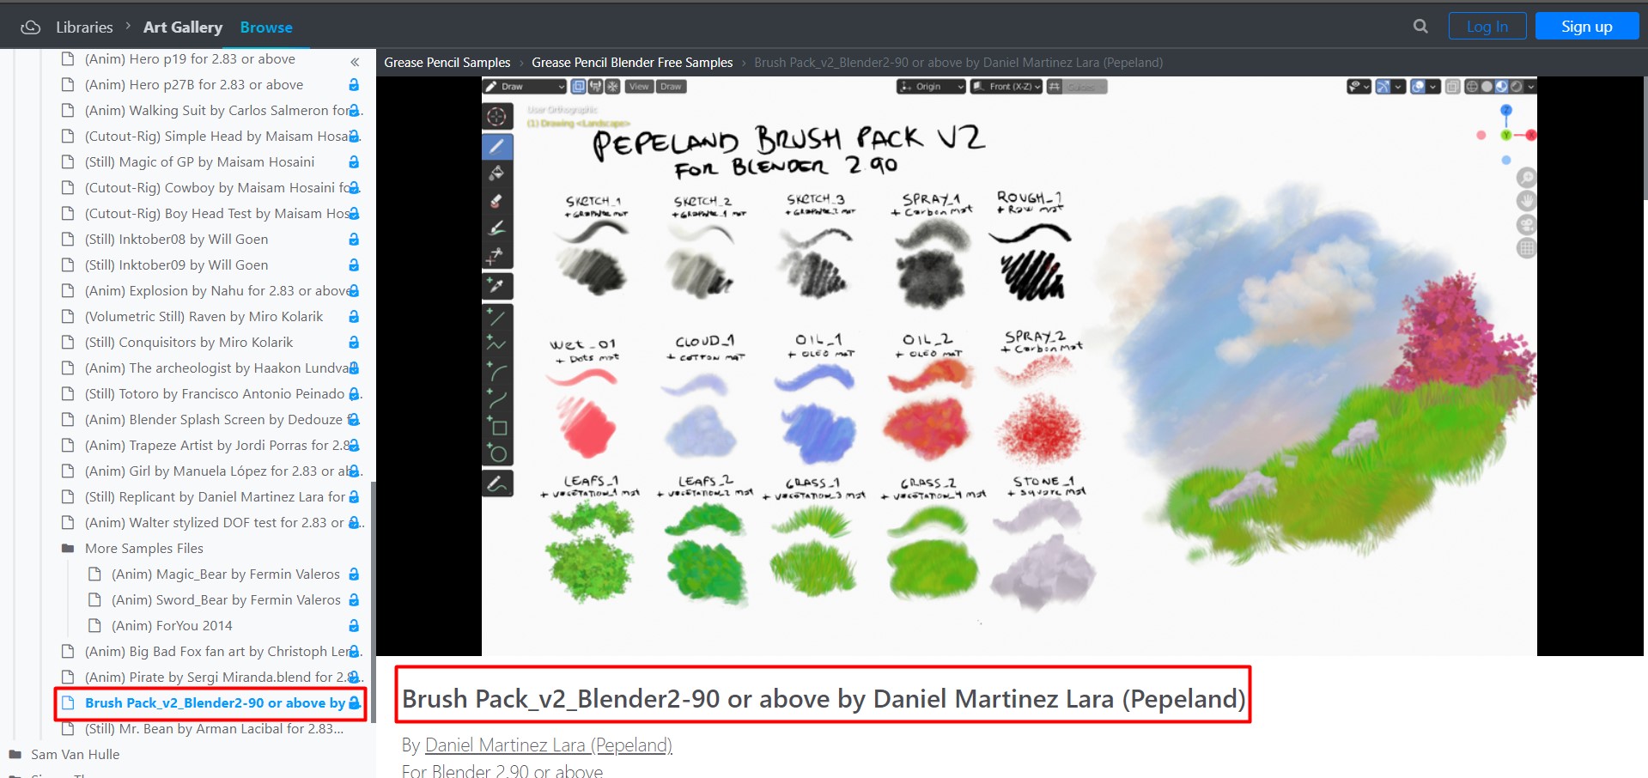Viewport: 1648px width, 778px height.
Task: Click the green Y axis gizmo ball
Action: click(1505, 135)
